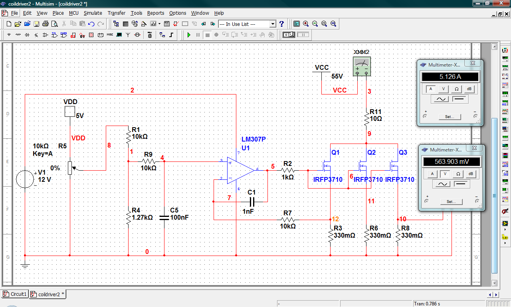The image size is (511, 307).
Task: Open Set... on the upper multimeter
Action: [450, 117]
